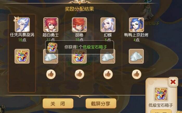Click the 低级宝石箱子 label in the popup
Screen dimensions: 182x113
tap(161, 105)
